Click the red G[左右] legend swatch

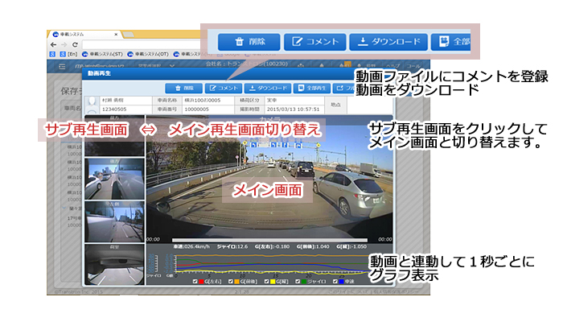(x=201, y=282)
